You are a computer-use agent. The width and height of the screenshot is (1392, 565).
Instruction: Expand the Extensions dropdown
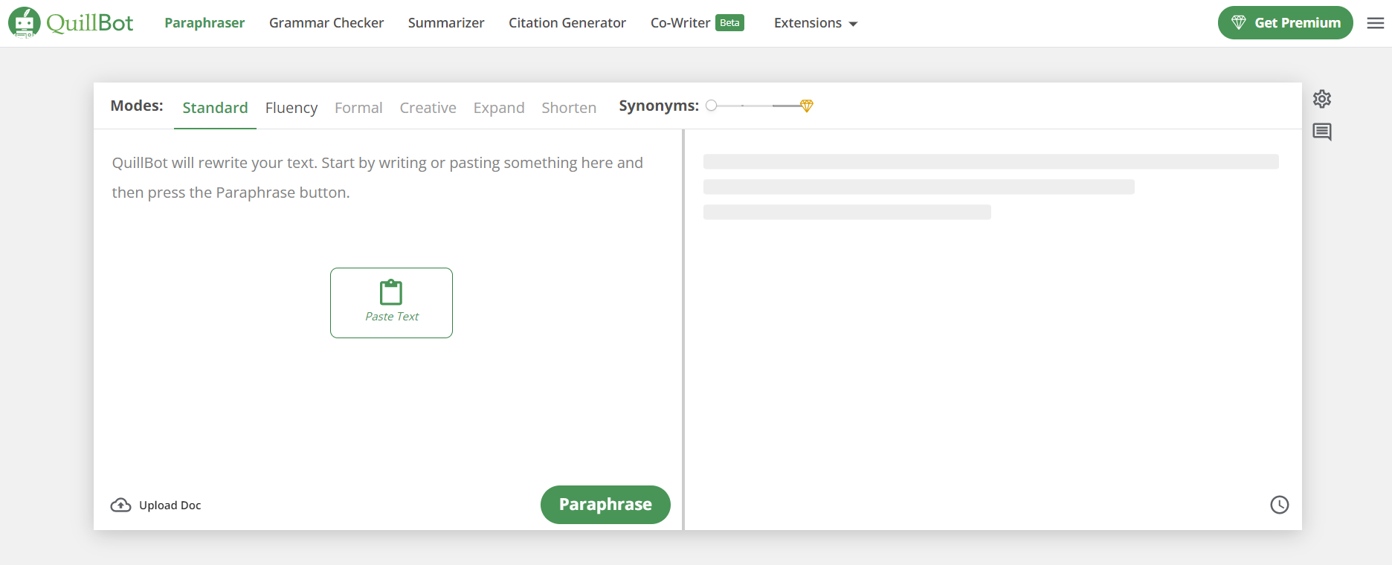[816, 23]
